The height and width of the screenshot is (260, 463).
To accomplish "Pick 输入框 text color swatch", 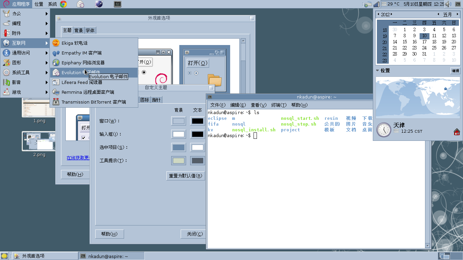I will click(x=198, y=134).
